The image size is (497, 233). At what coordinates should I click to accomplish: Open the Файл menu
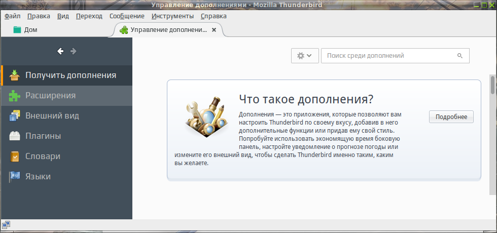coord(12,16)
